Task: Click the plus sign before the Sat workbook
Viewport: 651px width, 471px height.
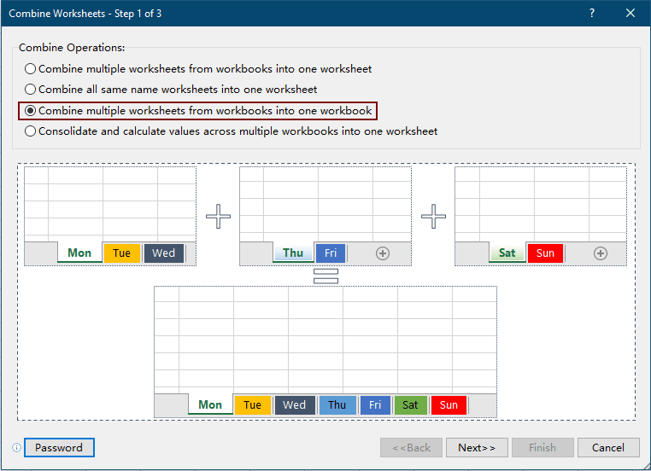Action: [x=434, y=217]
